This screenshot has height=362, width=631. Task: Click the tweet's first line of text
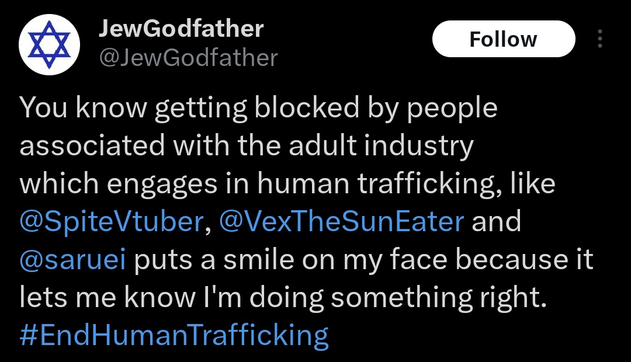[258, 109]
